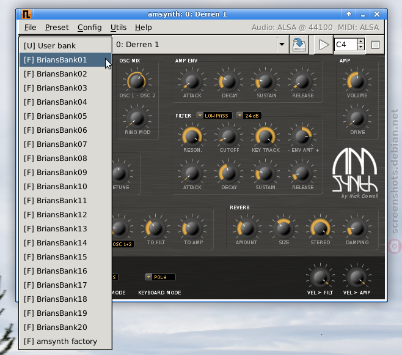This screenshot has width=402, height=355.
Task: Click the Amp Env ATTACK knob
Action: pyautogui.click(x=192, y=81)
